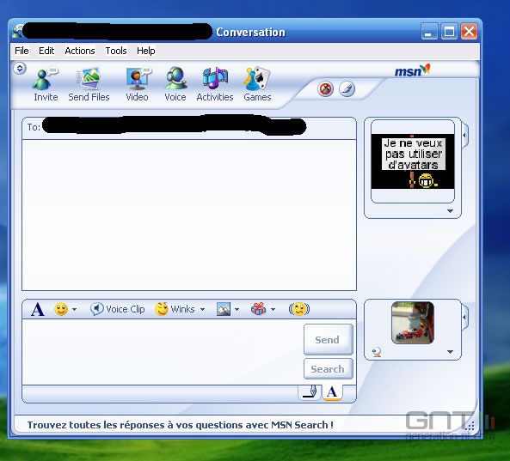Switch to text typing mode tab
This screenshot has width=510, height=461.
point(332,392)
